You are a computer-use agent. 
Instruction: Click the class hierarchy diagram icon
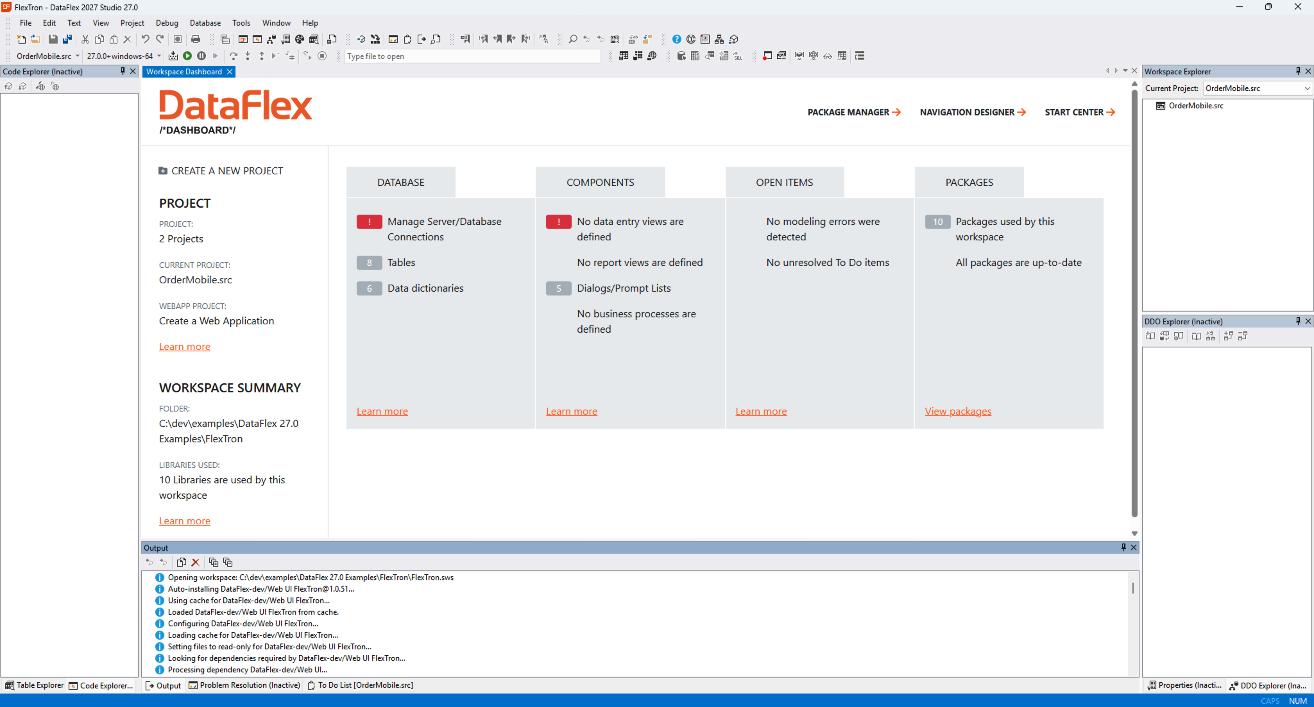(719, 39)
